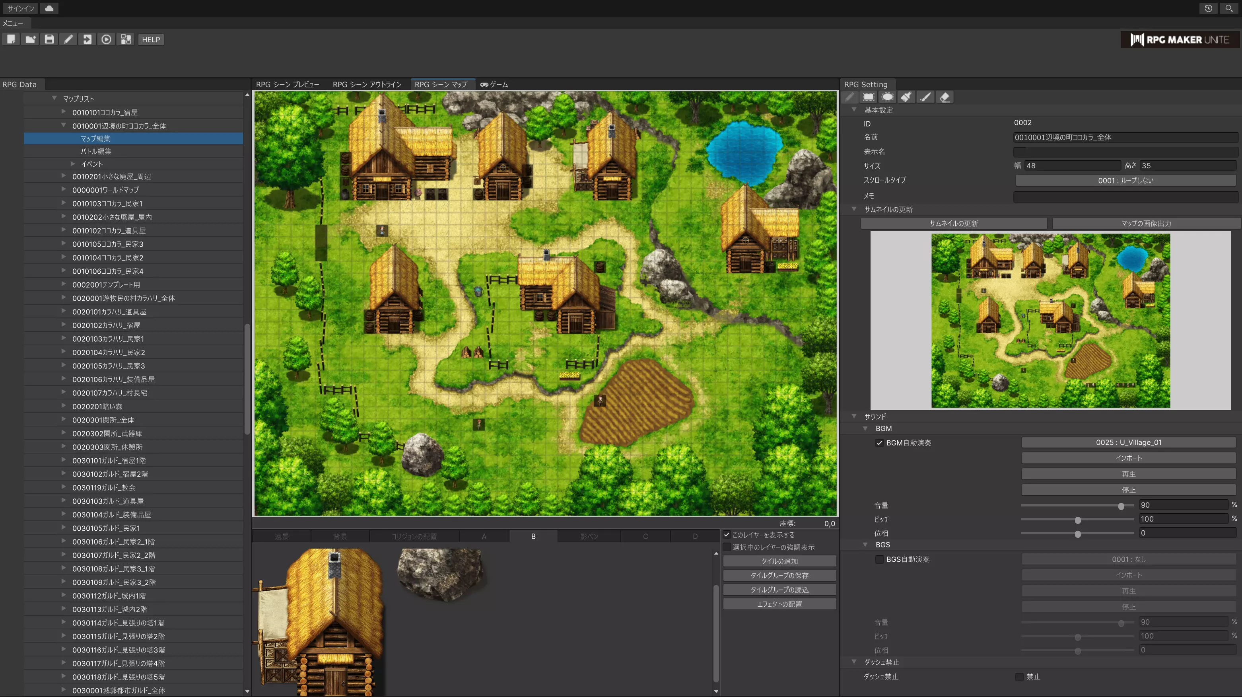Click the puzzle piece add-on manager icon
Screen dimensions: 1242x697
tap(126, 39)
